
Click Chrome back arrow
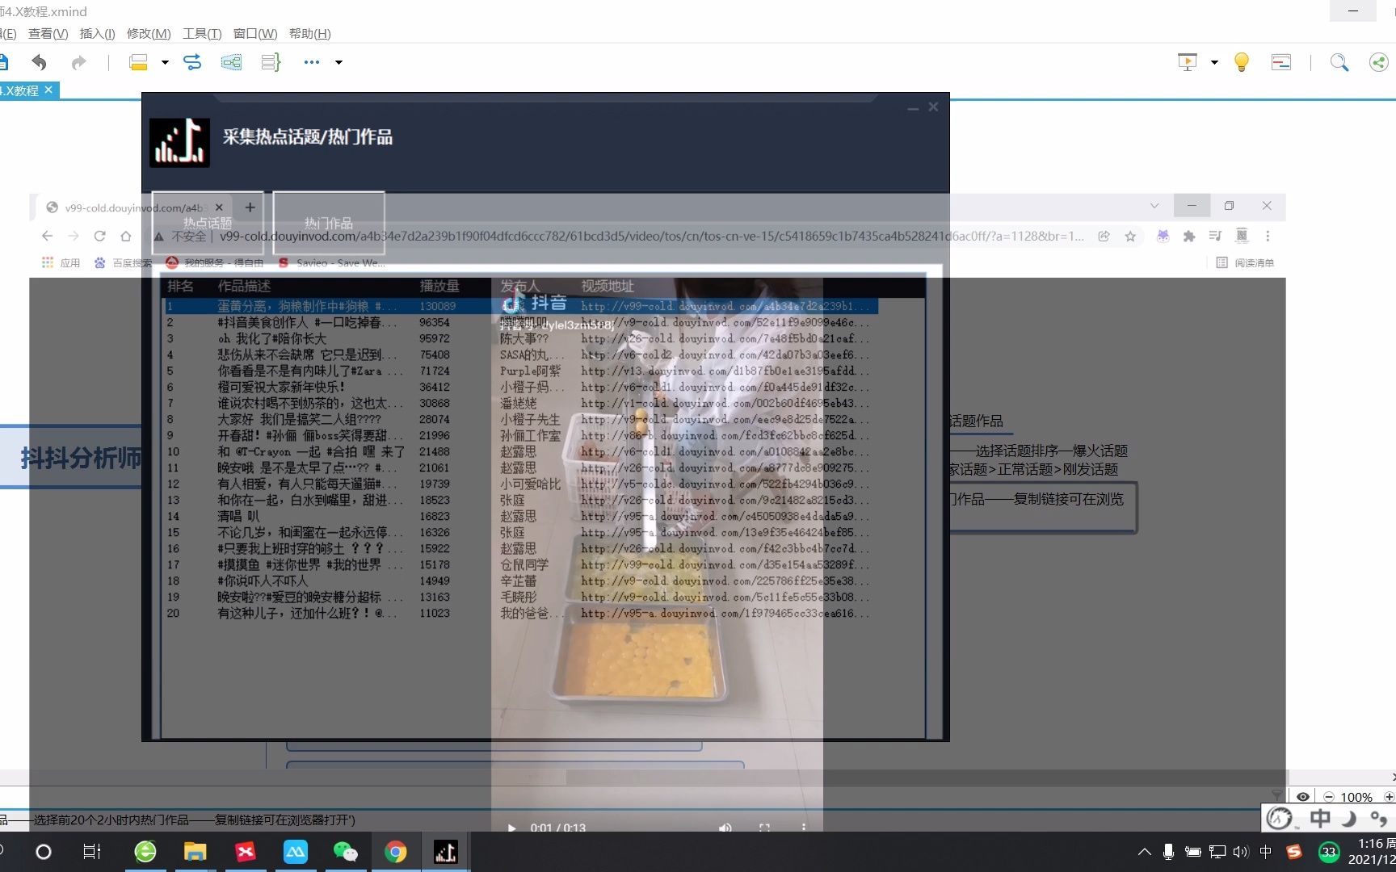[x=47, y=236]
